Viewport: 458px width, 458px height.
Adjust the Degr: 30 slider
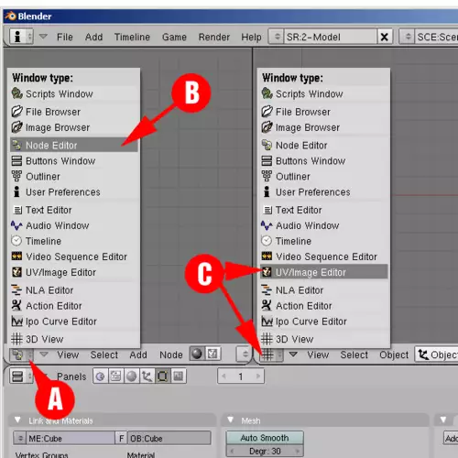[x=265, y=451]
